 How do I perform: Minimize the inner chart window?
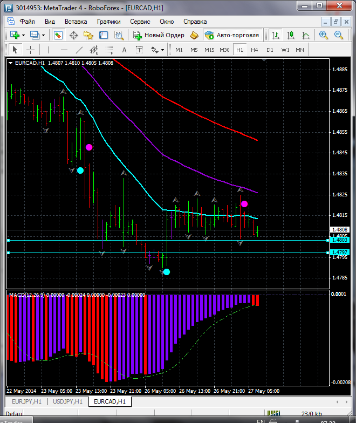point(326,22)
